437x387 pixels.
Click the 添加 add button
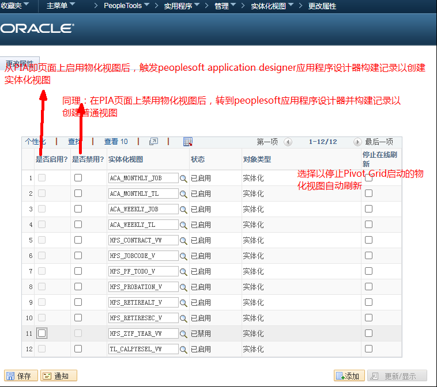click(349, 376)
